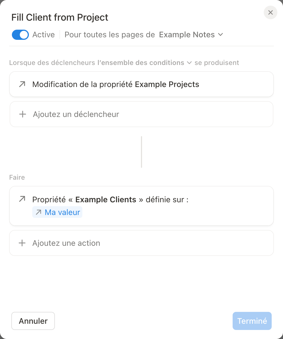Click the Ajoutez une action text
Image resolution: width=283 pixels, height=339 pixels.
pos(66,243)
